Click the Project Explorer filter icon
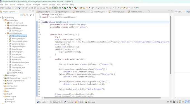The width and height of the screenshot is (190, 104). (27, 15)
